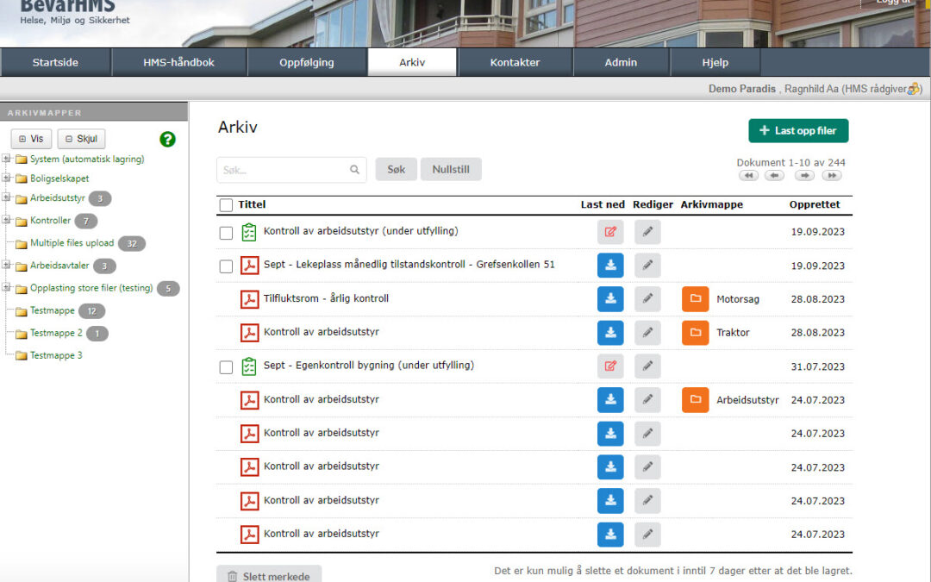Viewport: 931px width, 582px height.
Task: Download the Sept - Lekeplass tilstandskontroll file
Action: (x=610, y=266)
